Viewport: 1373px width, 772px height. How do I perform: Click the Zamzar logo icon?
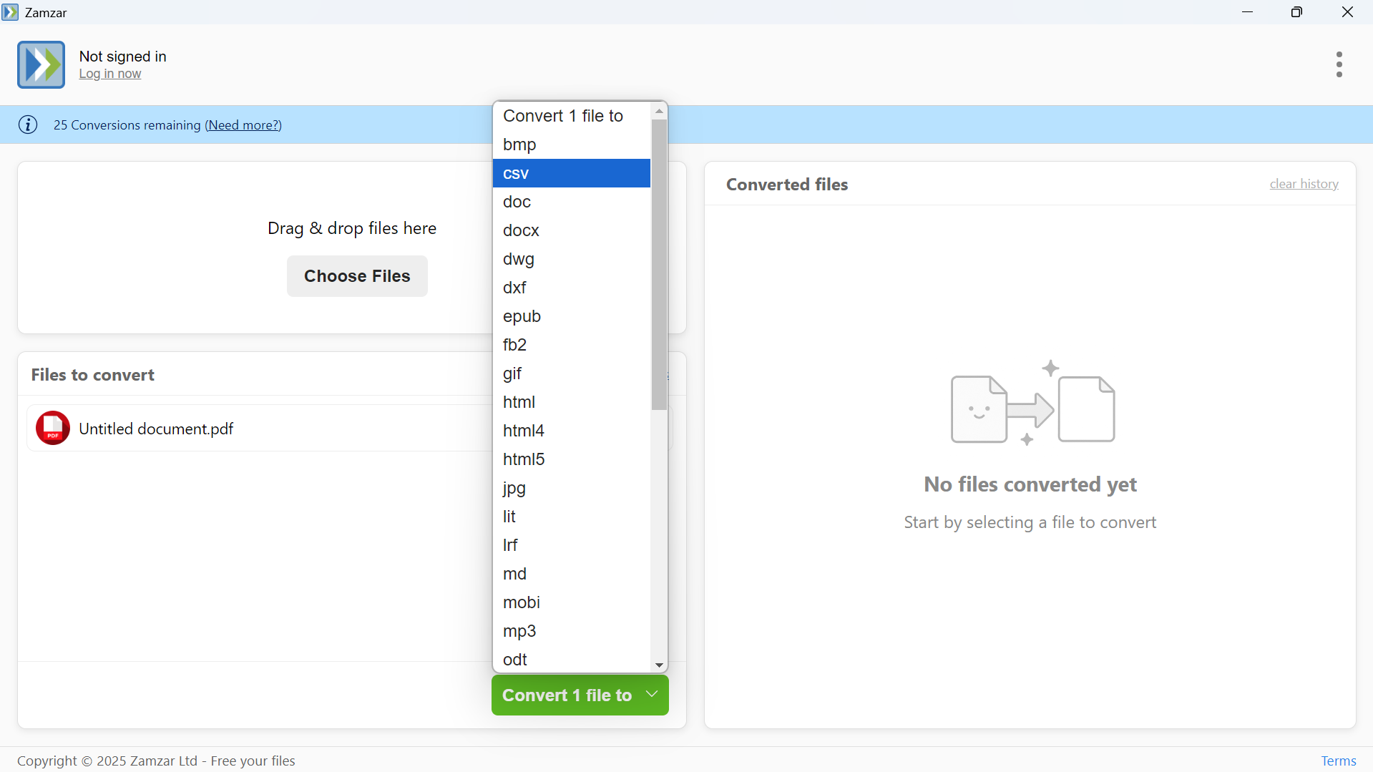click(x=41, y=65)
